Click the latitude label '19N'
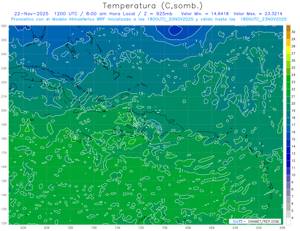 pyautogui.click(x=3, y=124)
